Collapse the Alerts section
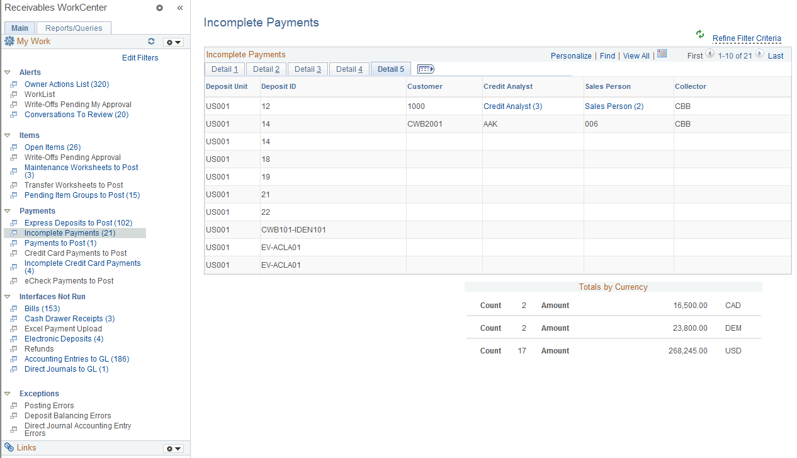The image size is (797, 458). (7, 71)
